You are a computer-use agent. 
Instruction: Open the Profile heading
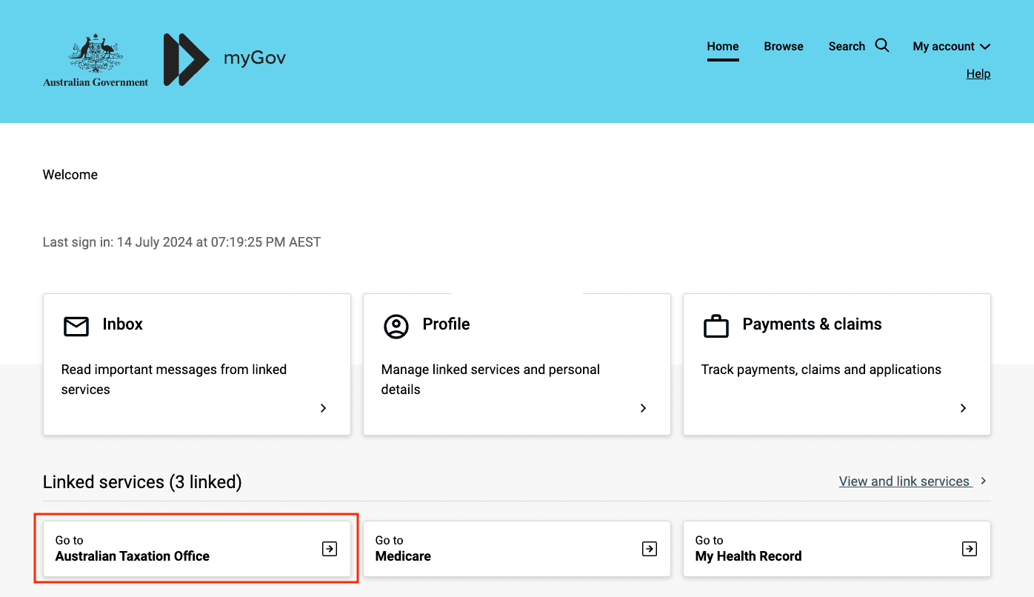[x=446, y=324]
